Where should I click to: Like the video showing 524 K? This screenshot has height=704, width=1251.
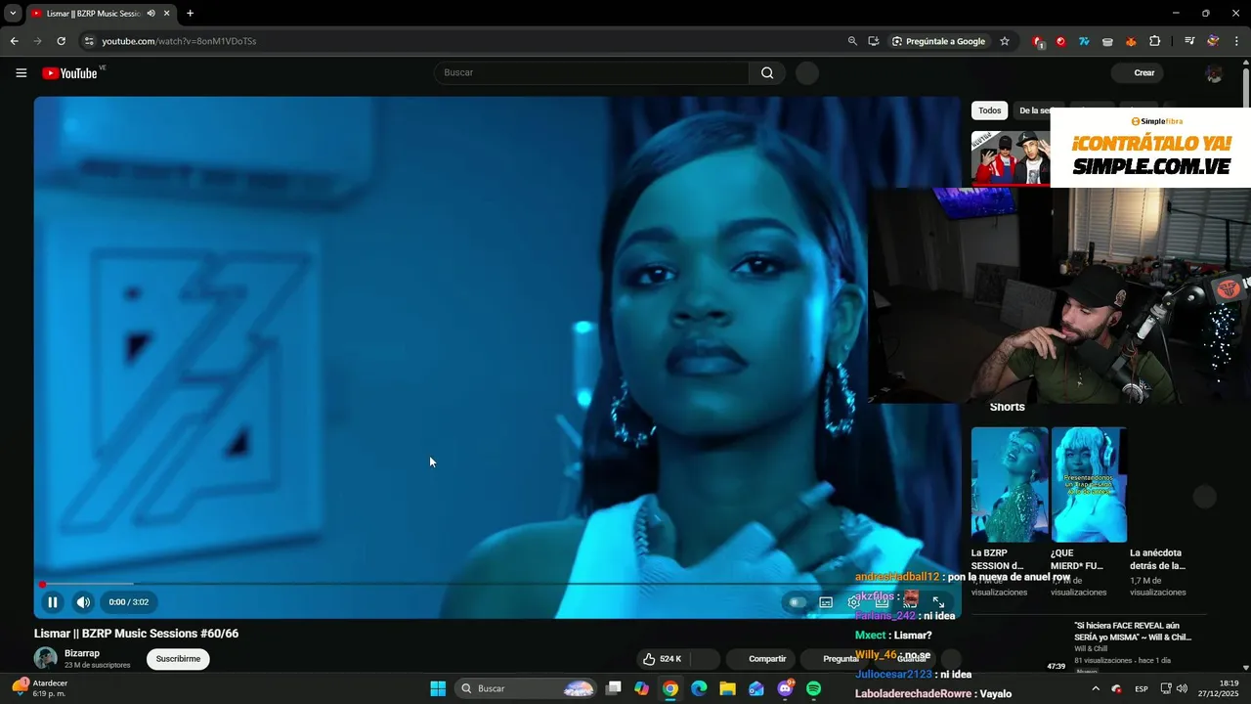662,659
